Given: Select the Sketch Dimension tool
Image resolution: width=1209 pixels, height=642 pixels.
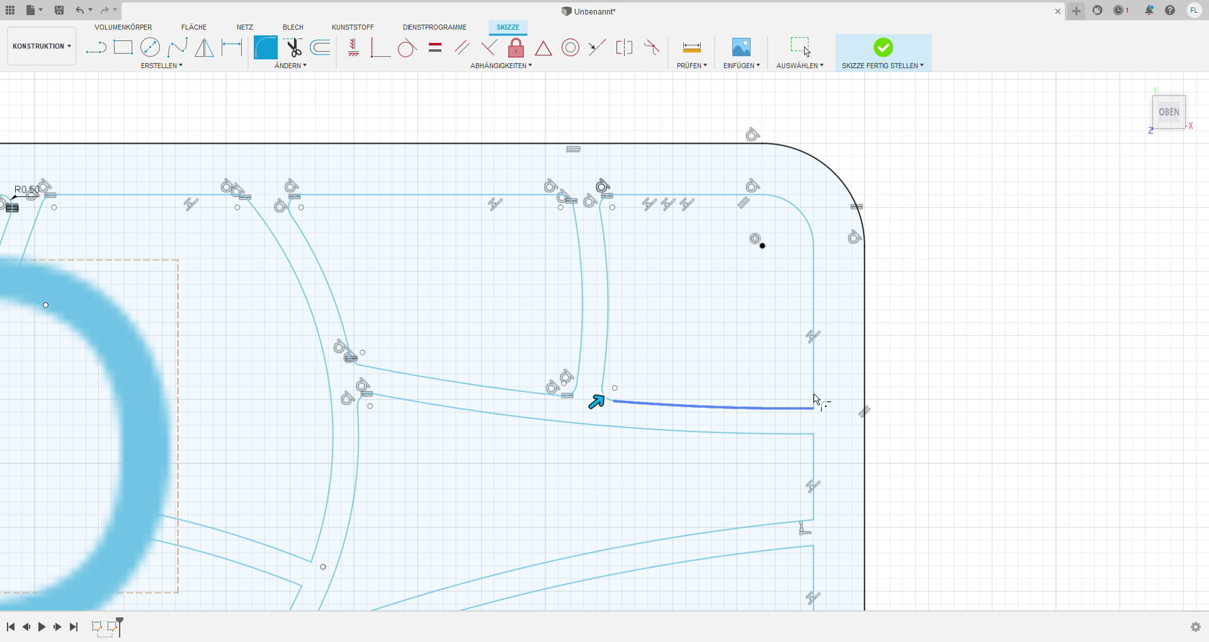Looking at the screenshot, I should pyautogui.click(x=232, y=48).
